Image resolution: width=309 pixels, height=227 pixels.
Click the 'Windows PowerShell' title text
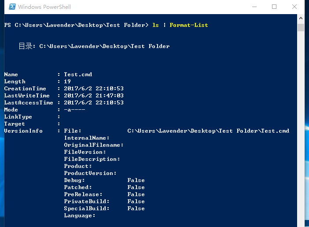click(44, 7)
